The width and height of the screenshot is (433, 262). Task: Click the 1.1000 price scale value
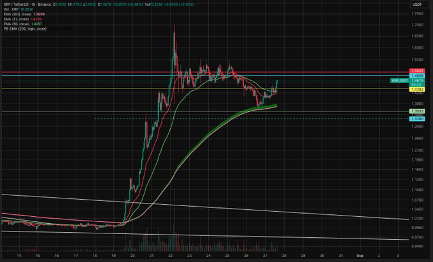tap(417, 190)
